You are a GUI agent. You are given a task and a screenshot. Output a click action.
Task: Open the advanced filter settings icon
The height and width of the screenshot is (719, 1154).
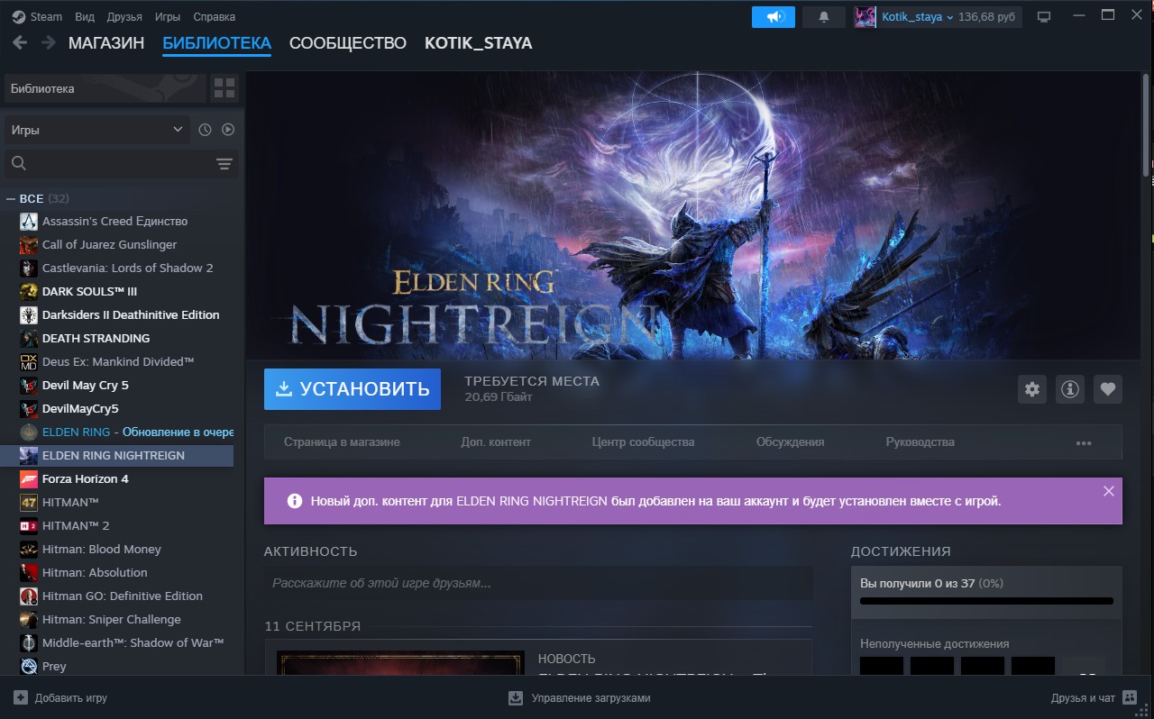(224, 163)
